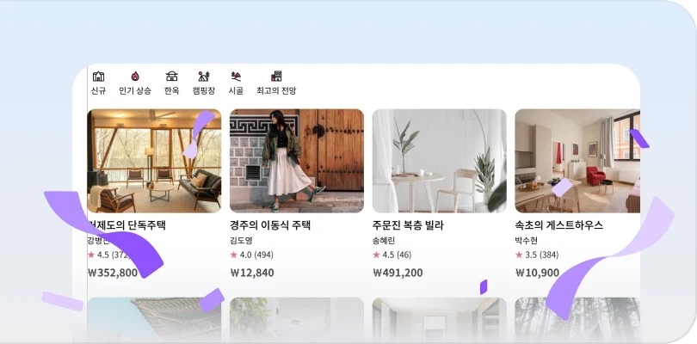
Task: Click the 3.5 (384) rating
Action: click(x=542, y=255)
